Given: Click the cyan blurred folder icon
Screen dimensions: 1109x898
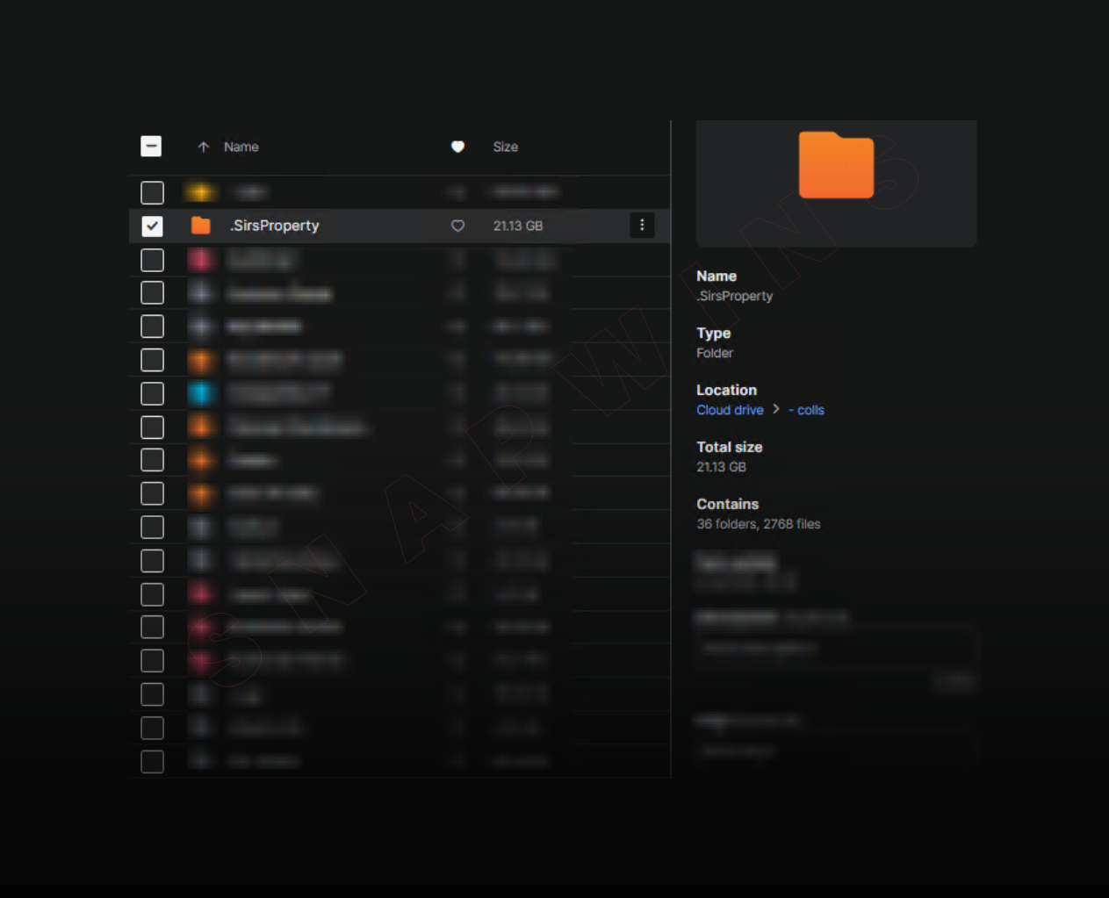Looking at the screenshot, I should [x=201, y=393].
